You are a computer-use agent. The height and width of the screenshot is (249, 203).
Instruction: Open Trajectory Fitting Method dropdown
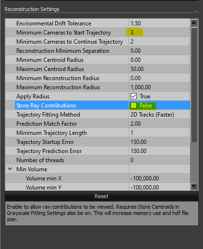point(159,115)
